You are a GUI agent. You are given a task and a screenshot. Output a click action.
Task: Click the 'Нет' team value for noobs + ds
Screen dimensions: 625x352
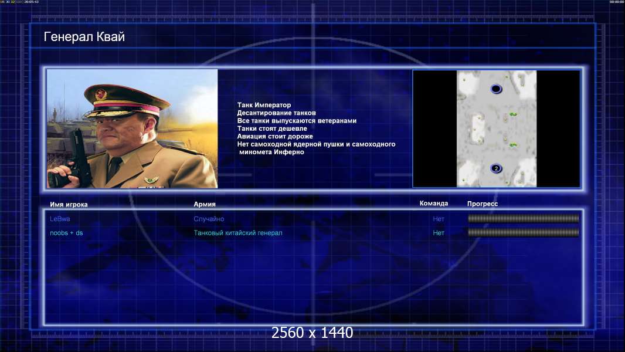click(x=439, y=233)
